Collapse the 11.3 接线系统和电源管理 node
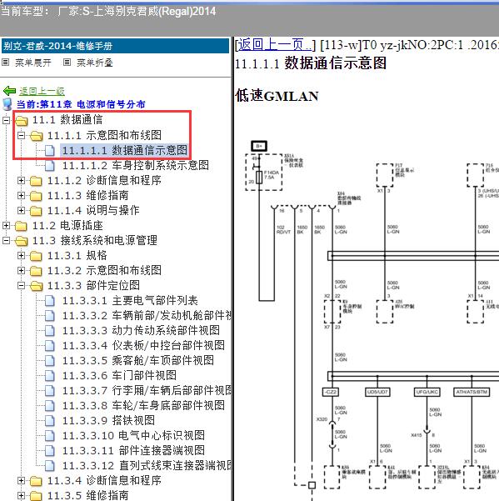499x501 pixels. 6,241
